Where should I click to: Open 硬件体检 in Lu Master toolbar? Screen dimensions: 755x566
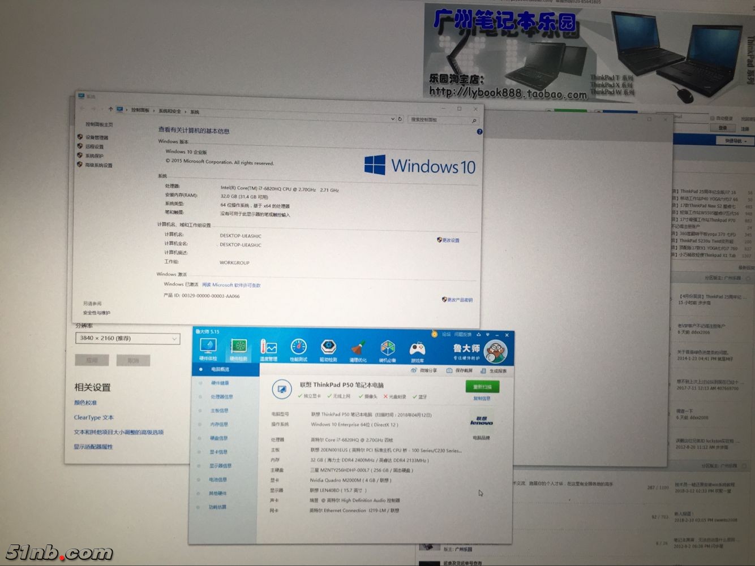pos(208,350)
